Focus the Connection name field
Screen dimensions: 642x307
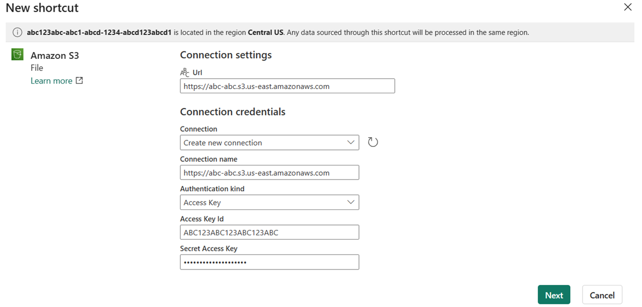[x=269, y=173]
